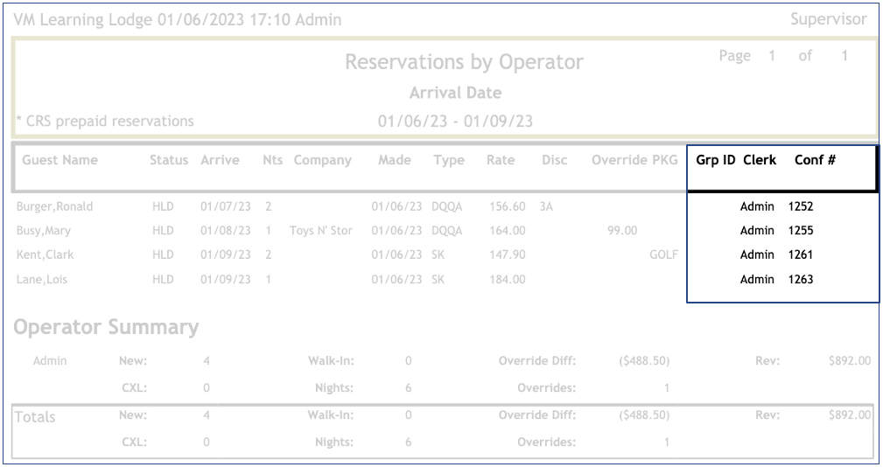
Task: Select the GOLF package value
Action: pyautogui.click(x=663, y=255)
